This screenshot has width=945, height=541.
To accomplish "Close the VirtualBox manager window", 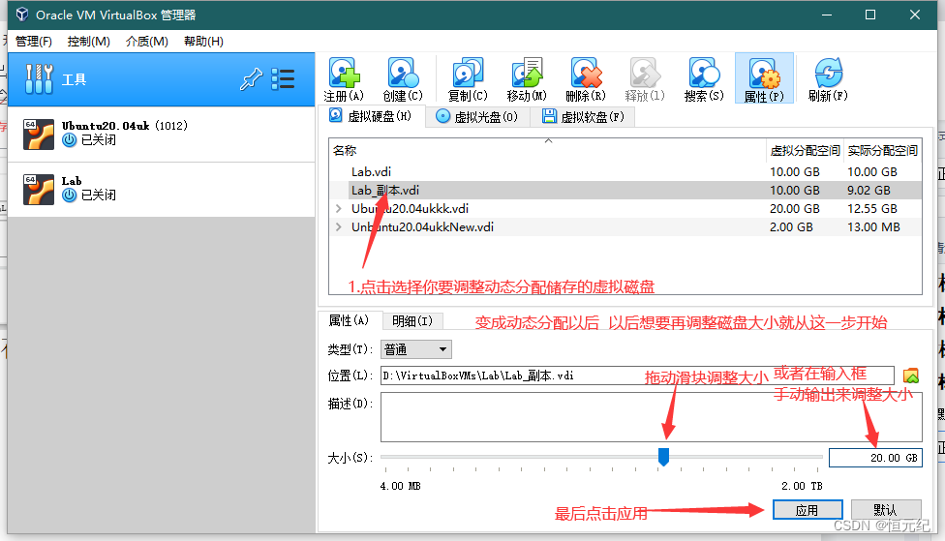I will (x=915, y=15).
